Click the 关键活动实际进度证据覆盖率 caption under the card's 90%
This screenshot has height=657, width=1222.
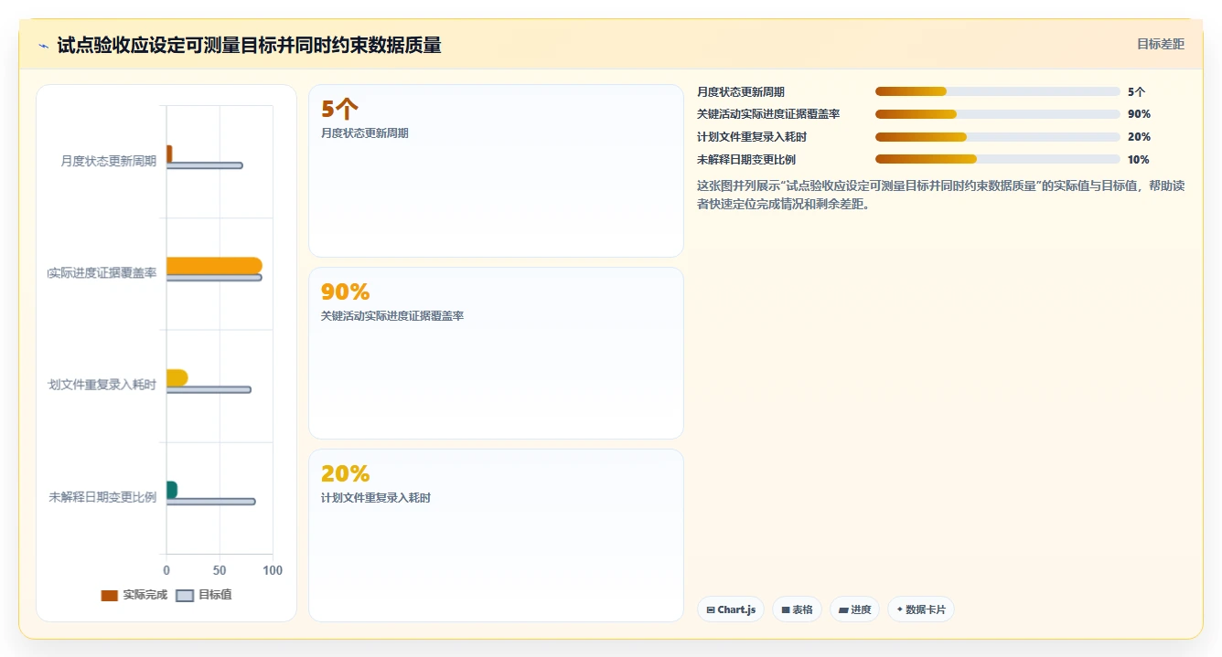[x=392, y=316]
